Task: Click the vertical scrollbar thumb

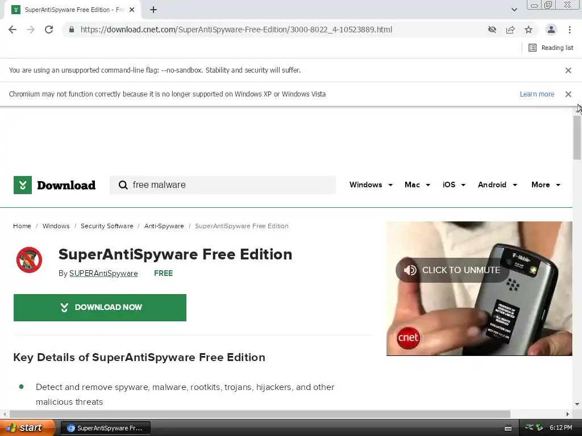Action: (577, 137)
